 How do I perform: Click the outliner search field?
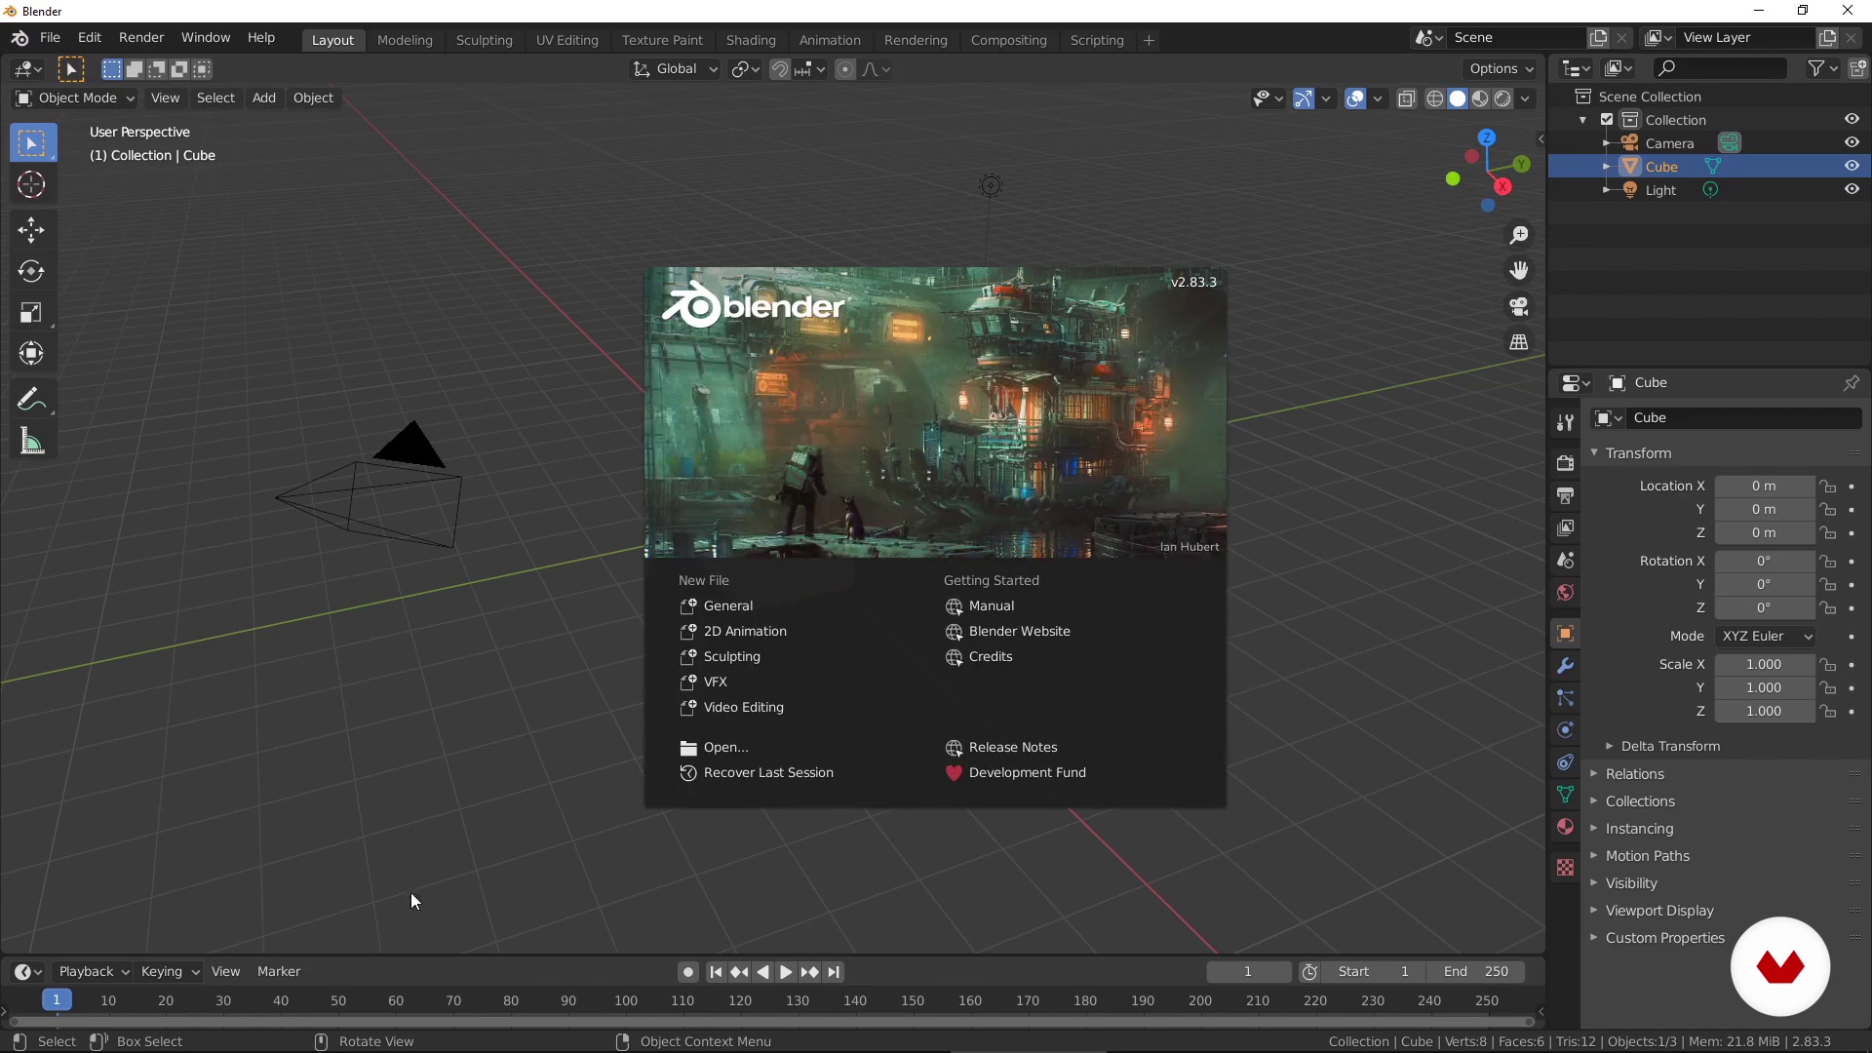(x=1720, y=68)
